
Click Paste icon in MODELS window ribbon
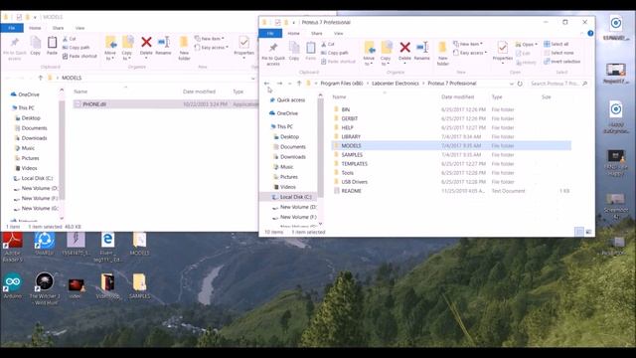click(52, 45)
